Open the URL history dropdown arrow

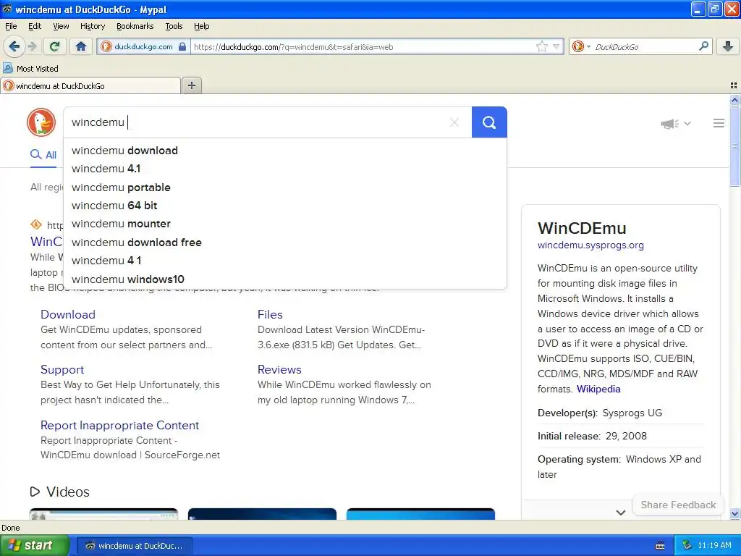click(x=556, y=46)
